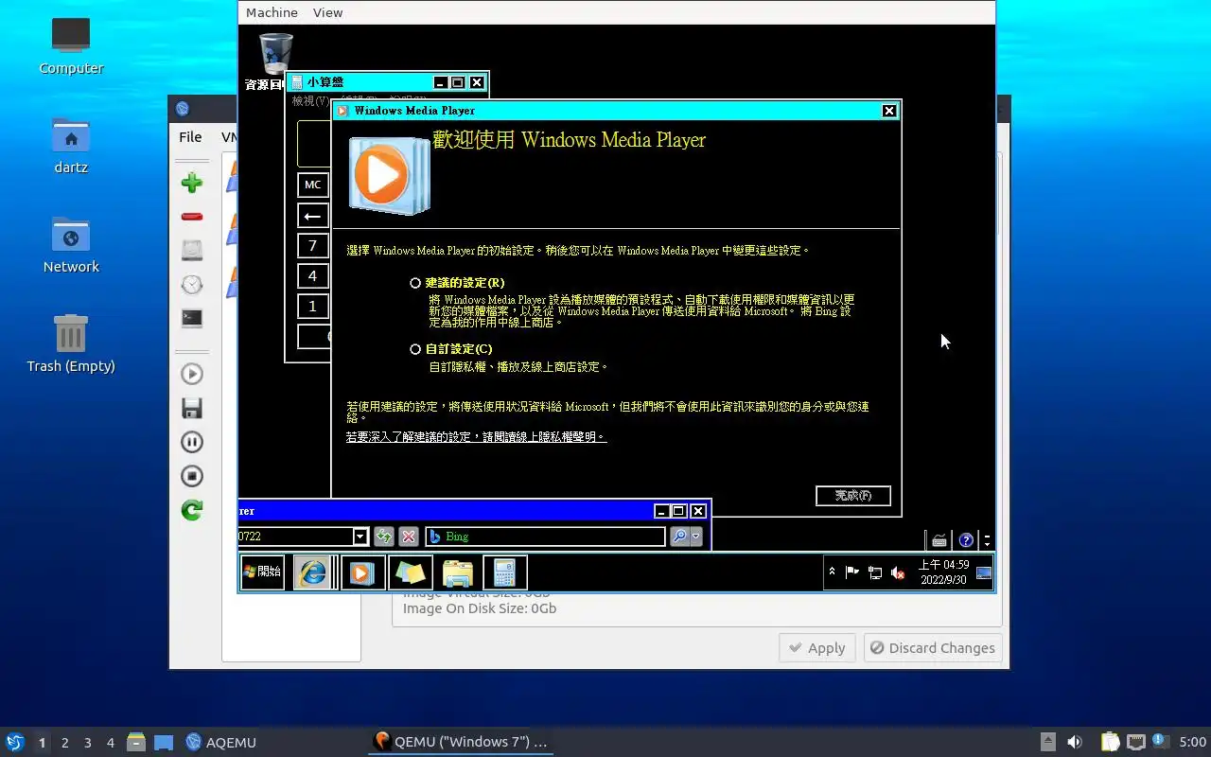Click AQEMU Apply button

click(x=817, y=648)
